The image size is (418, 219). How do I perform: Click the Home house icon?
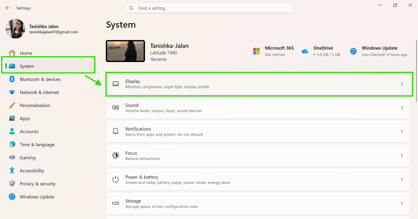(12, 53)
